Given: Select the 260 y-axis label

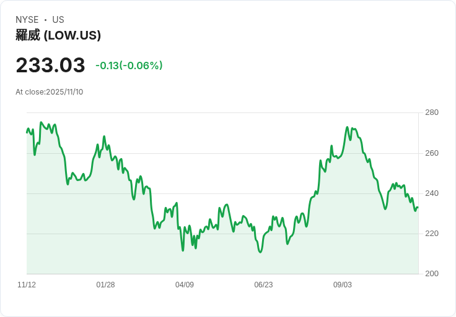Looking at the screenshot, I should click(x=432, y=153).
